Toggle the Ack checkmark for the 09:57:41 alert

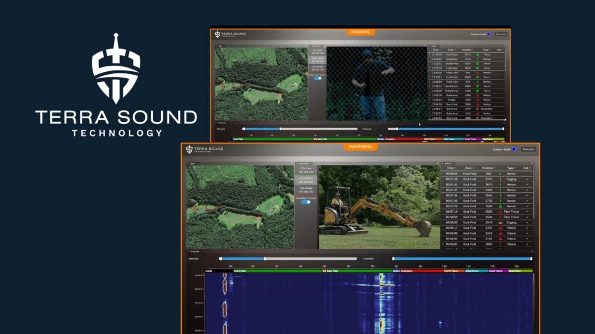[527, 185]
